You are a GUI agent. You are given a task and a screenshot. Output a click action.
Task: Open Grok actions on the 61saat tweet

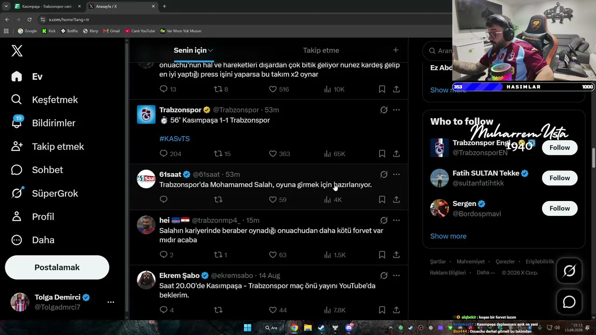384,174
